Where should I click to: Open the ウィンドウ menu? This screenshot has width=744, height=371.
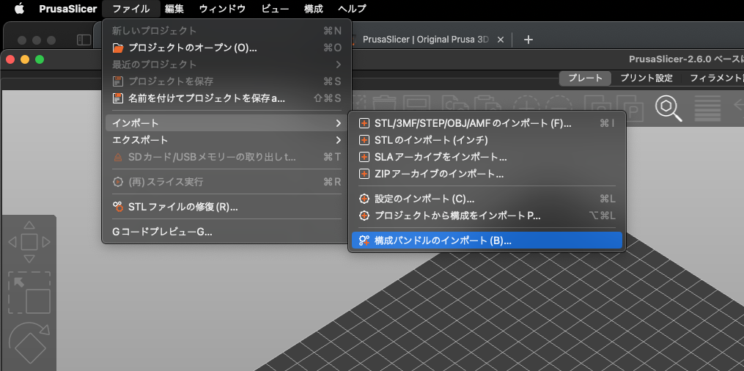click(223, 9)
